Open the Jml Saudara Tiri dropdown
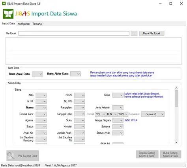 79,139
